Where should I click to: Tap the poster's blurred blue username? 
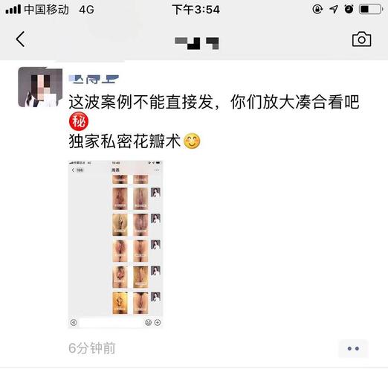coord(94,79)
